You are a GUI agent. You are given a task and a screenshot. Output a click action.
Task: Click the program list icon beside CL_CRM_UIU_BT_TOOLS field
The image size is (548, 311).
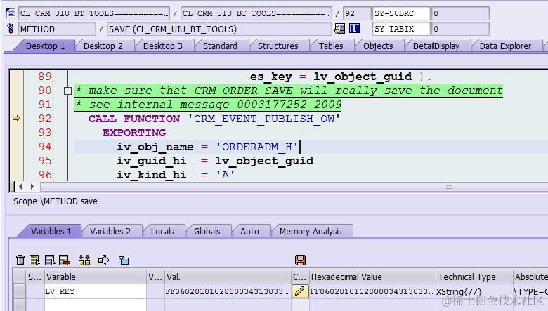click(11, 13)
